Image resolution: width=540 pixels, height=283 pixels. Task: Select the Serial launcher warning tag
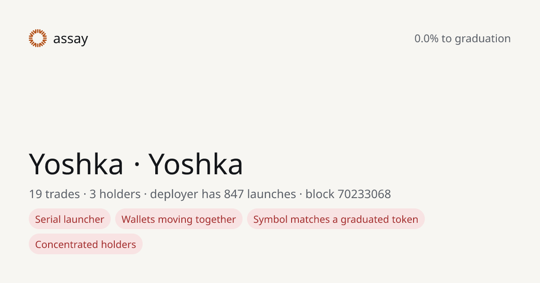pos(70,219)
